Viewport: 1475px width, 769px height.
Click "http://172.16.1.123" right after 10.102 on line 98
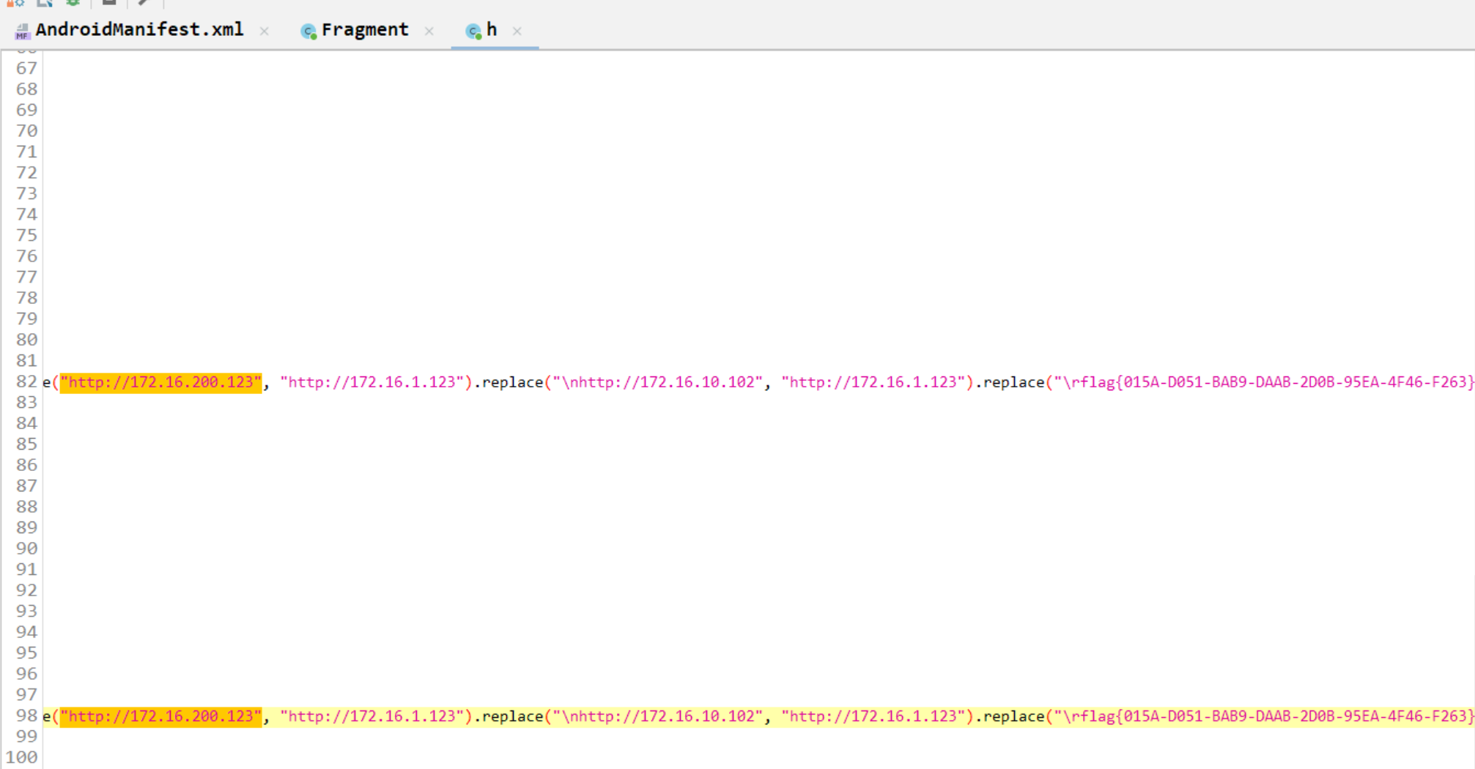[x=873, y=716]
